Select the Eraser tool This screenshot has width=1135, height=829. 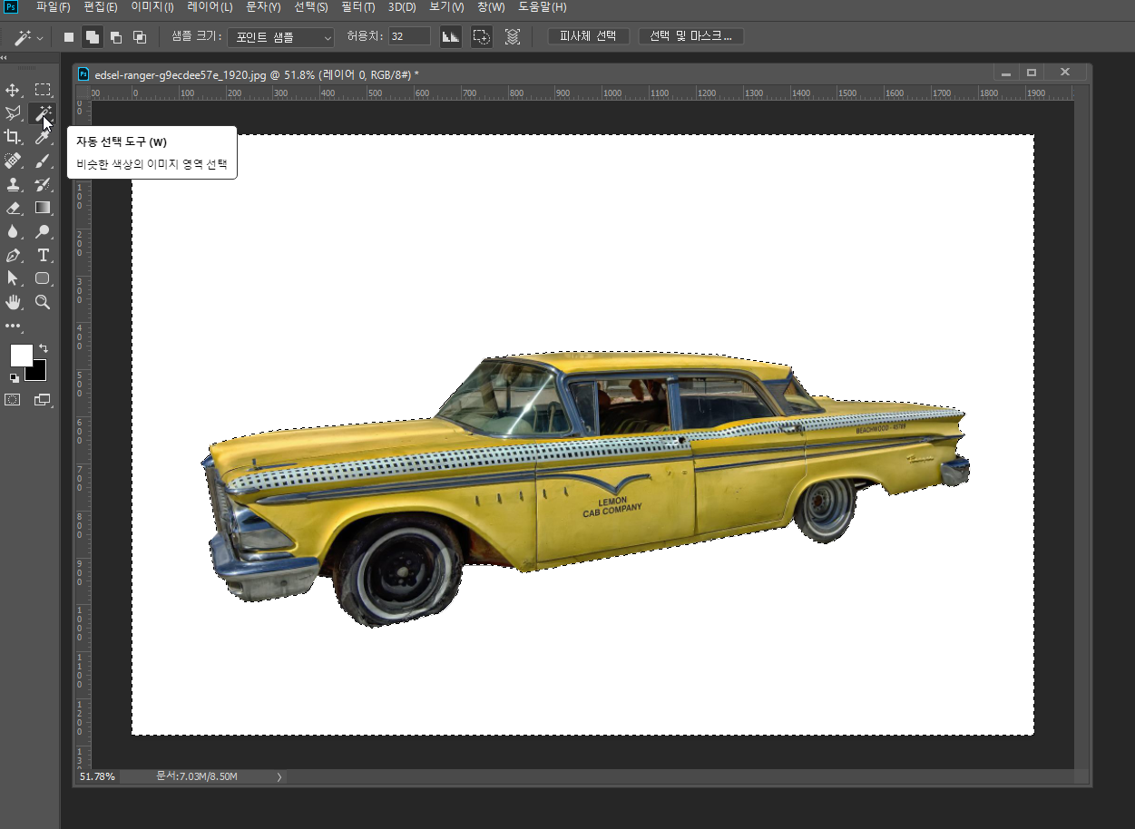coord(13,208)
